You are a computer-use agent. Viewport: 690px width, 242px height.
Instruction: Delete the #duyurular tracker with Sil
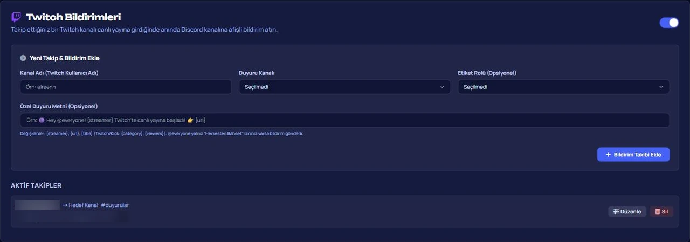(661, 212)
